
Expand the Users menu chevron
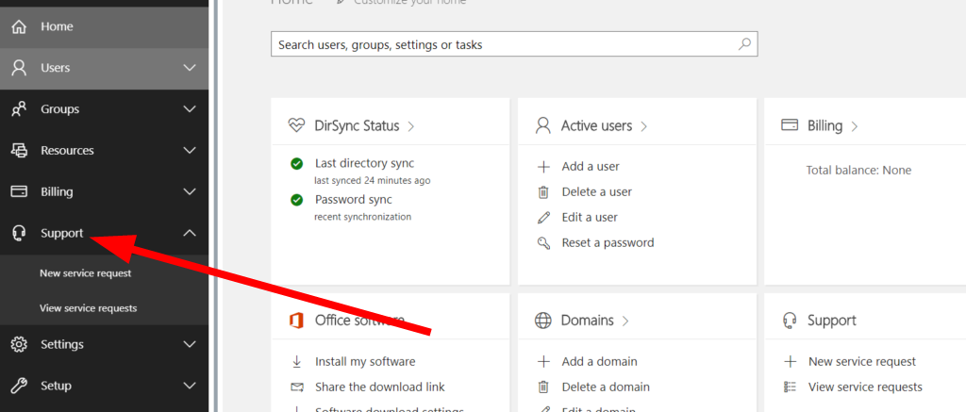click(190, 68)
